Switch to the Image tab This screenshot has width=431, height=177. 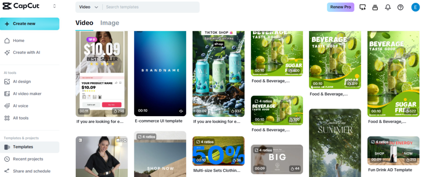pos(110,23)
